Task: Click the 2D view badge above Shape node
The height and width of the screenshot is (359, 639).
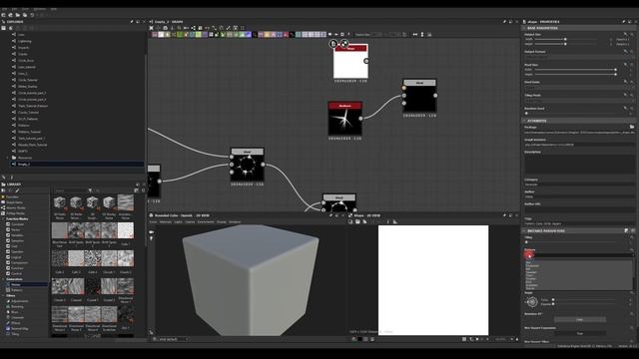Action: pos(343,43)
